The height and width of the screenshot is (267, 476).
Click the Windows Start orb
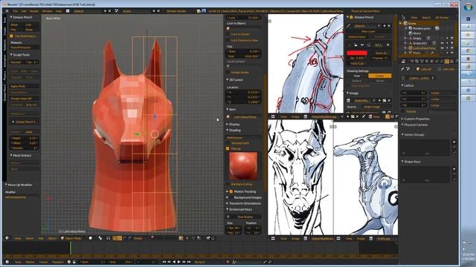point(468,7)
